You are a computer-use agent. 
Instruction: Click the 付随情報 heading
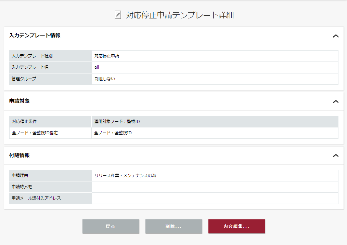[20, 155]
